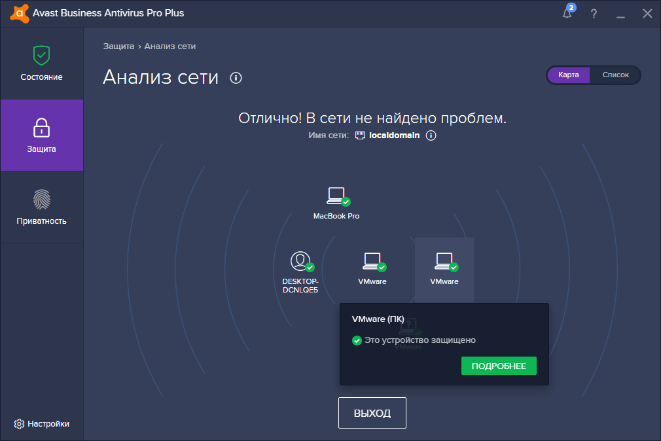
Task: Click the shield icon in Состояние
Action: (41, 55)
